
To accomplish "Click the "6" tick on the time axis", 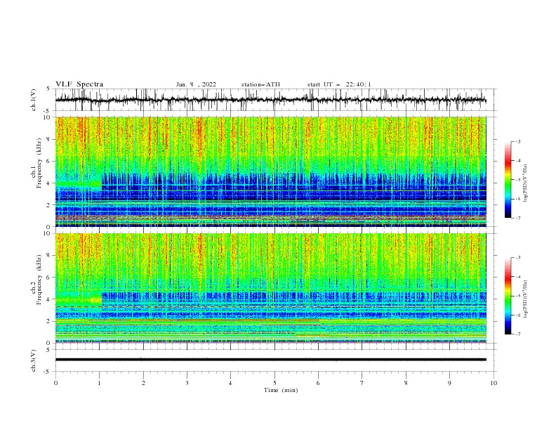I will [x=318, y=383].
